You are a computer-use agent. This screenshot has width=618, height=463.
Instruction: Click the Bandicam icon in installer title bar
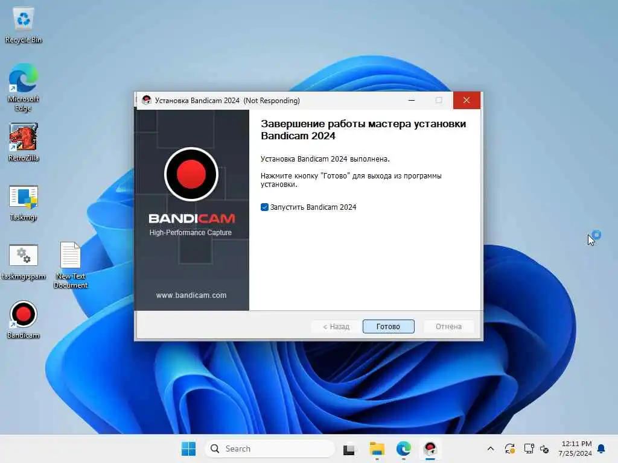tap(147, 101)
